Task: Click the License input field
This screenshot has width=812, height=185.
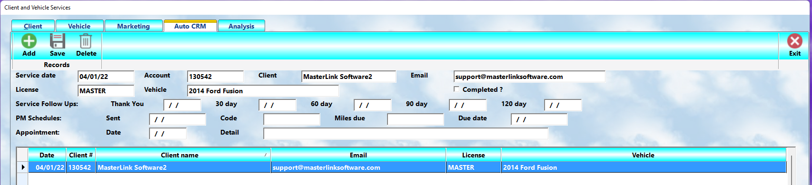Action: point(106,91)
